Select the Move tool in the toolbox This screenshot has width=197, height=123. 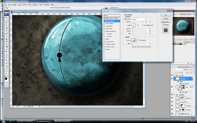(7, 17)
